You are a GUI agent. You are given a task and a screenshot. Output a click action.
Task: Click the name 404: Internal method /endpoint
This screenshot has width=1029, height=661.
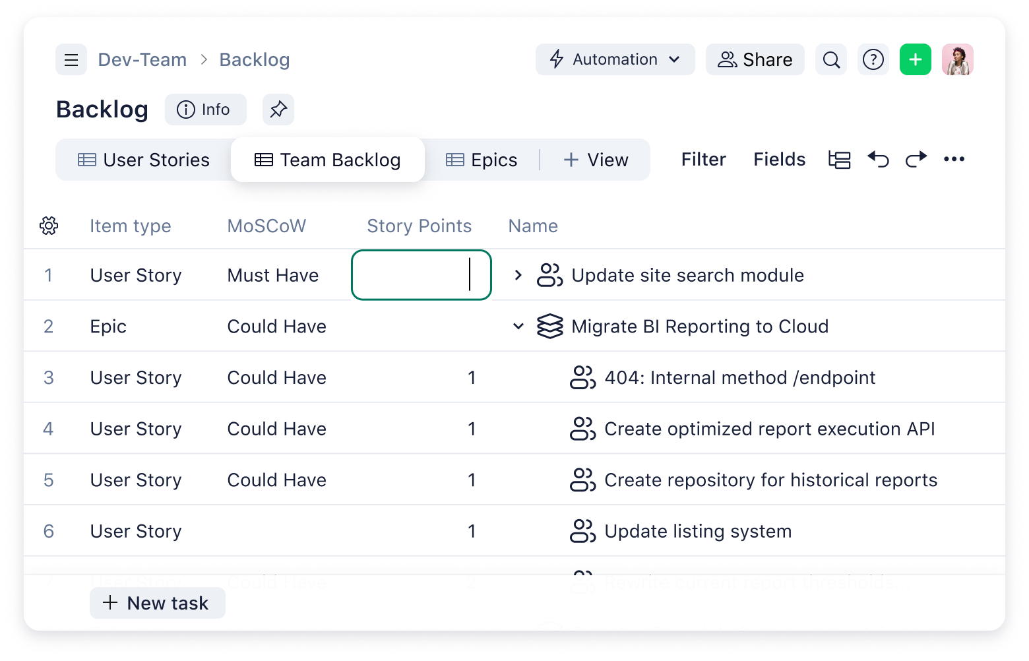click(740, 377)
